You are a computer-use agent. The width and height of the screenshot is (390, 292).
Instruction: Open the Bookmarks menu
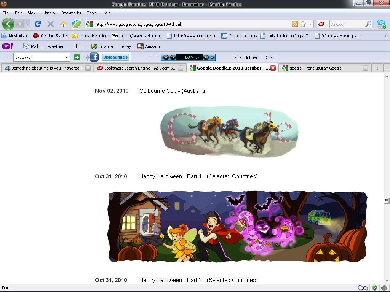[x=71, y=13]
